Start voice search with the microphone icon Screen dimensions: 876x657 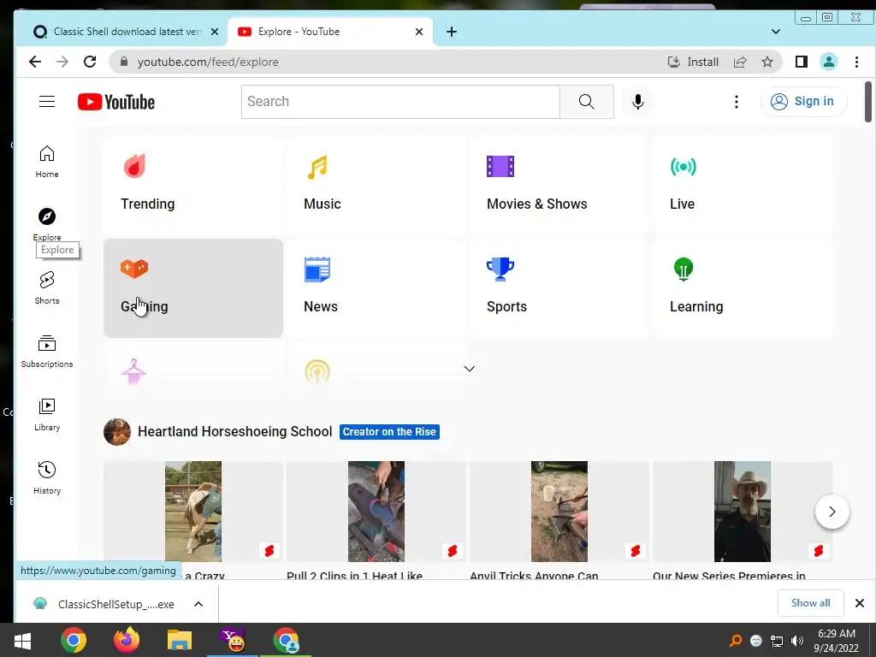[x=638, y=102]
